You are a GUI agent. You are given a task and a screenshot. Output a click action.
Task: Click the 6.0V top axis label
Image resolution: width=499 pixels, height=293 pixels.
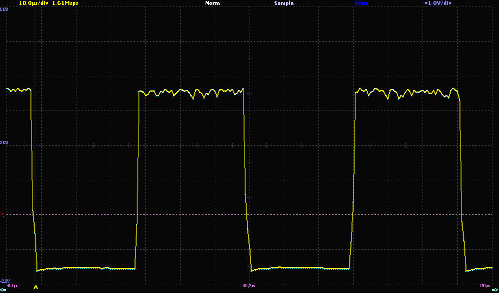pos(4,10)
